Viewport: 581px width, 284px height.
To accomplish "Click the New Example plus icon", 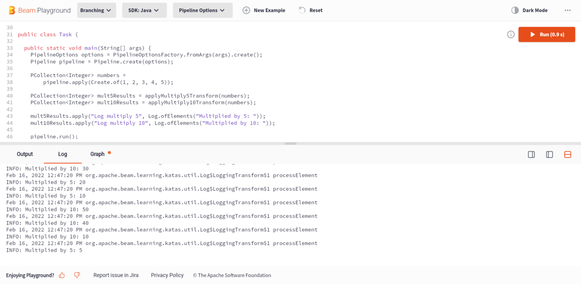I will (246, 10).
